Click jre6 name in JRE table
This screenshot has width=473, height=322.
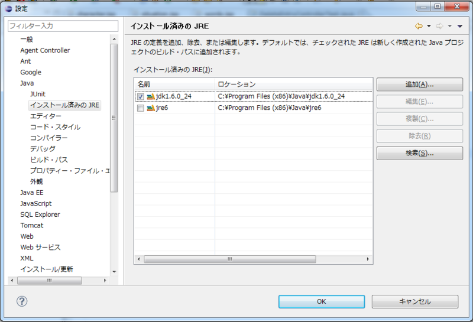click(162, 108)
